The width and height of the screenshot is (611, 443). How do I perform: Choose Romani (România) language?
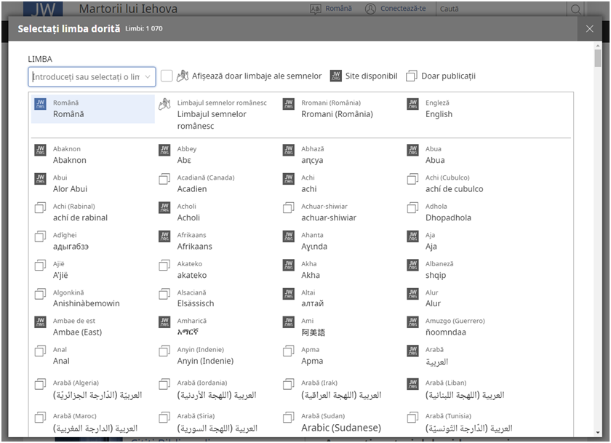coord(337,109)
